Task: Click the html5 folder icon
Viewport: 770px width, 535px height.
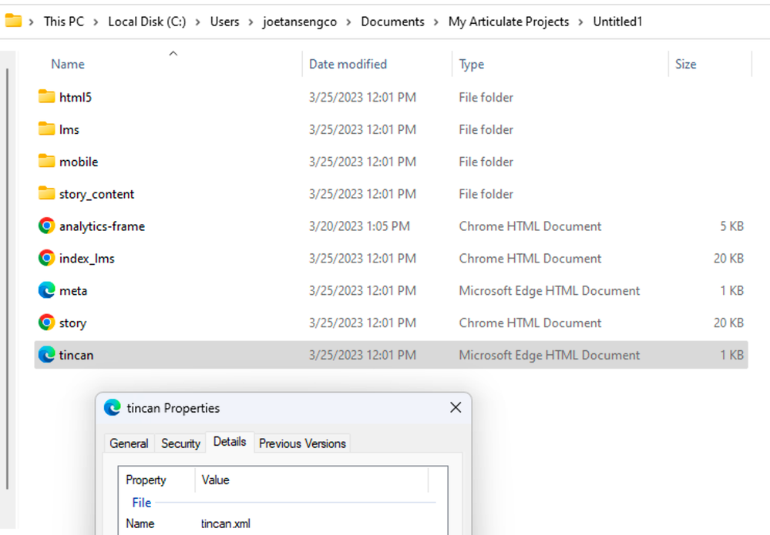Action: [x=46, y=97]
